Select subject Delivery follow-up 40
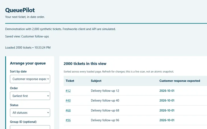207x129 pixels. point(105,100)
